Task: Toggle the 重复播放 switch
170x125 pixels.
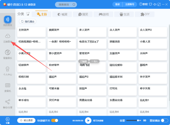Action: pos(164,120)
